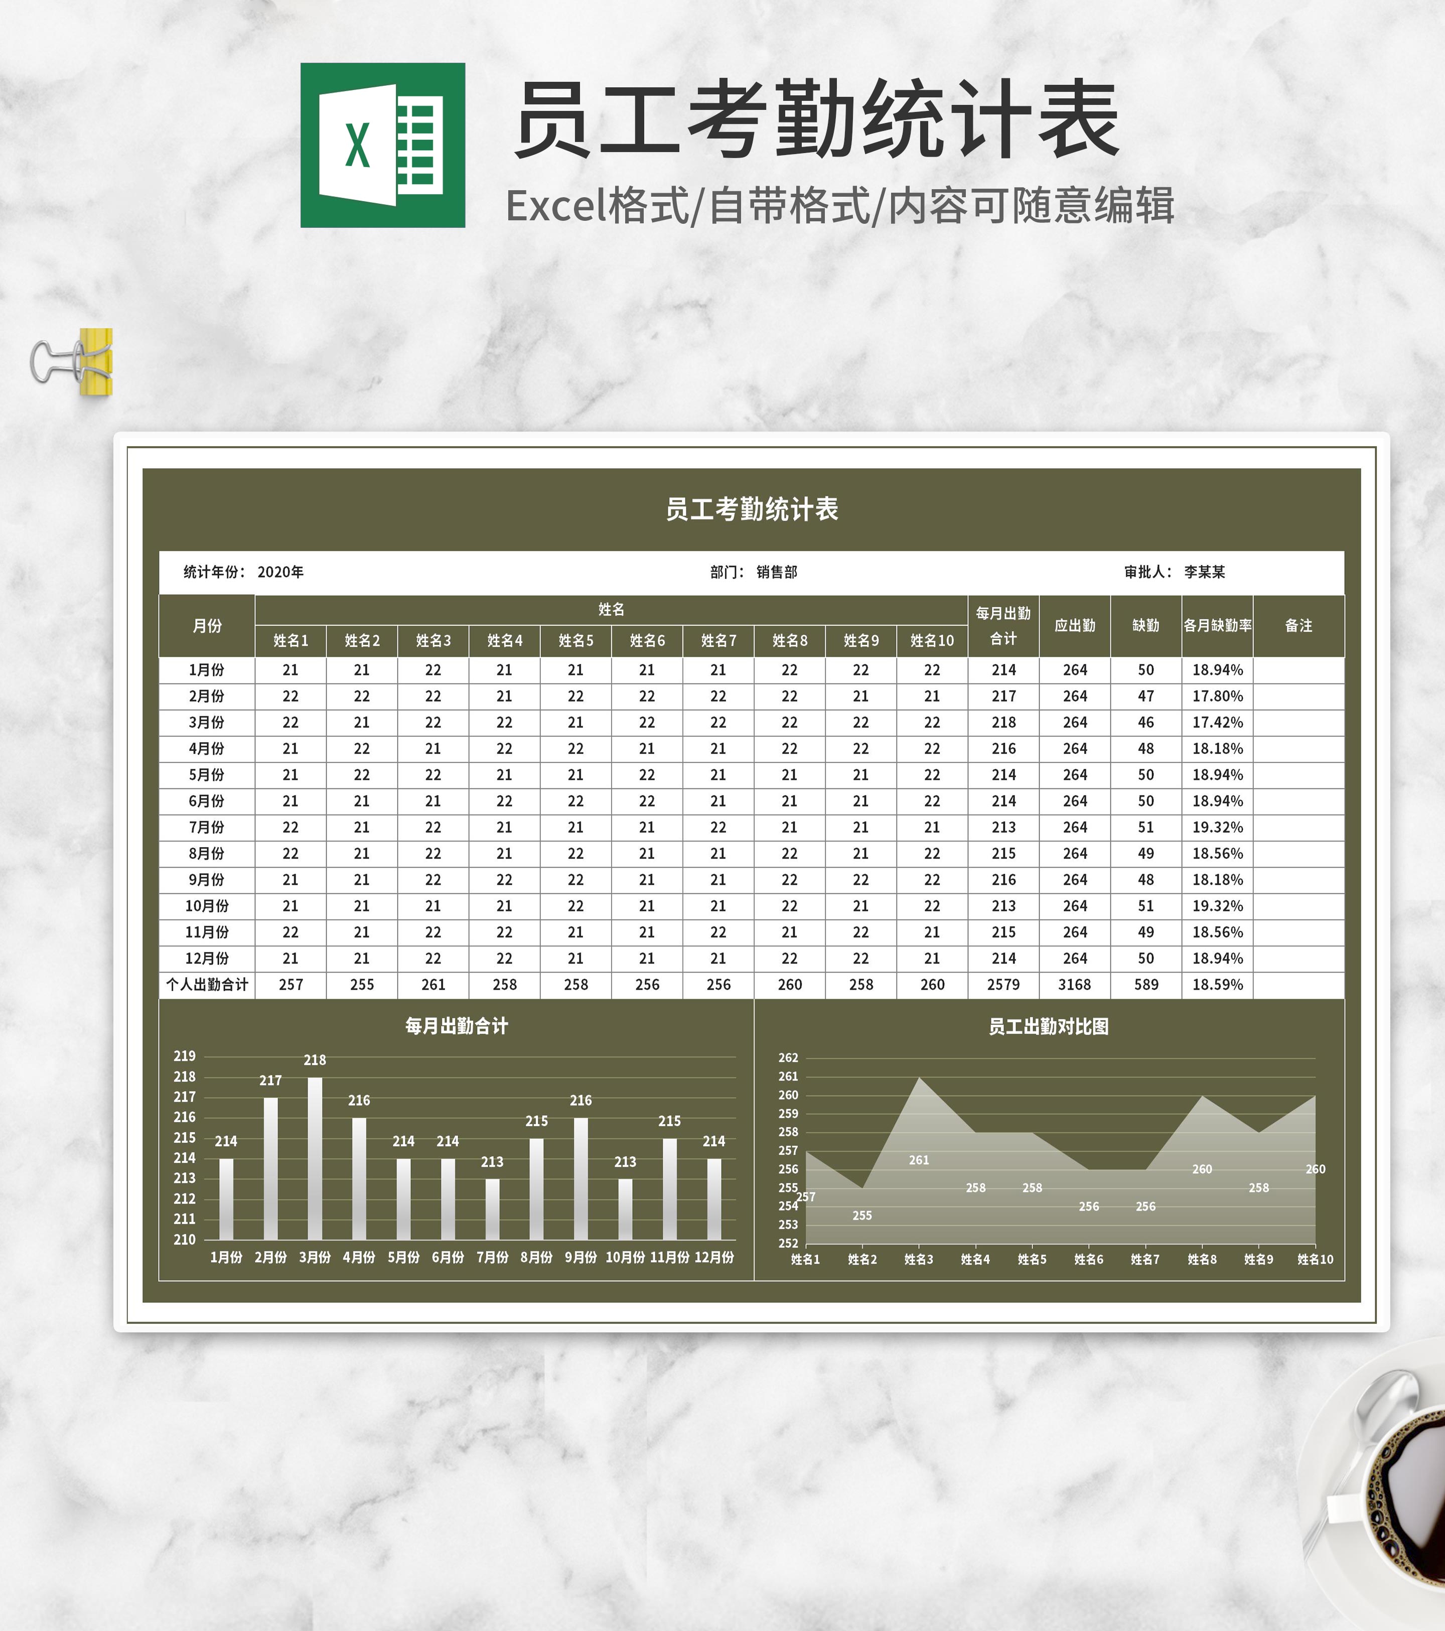Select the 姓名5 column header
Screen dimensions: 1445x1631
tap(575, 641)
